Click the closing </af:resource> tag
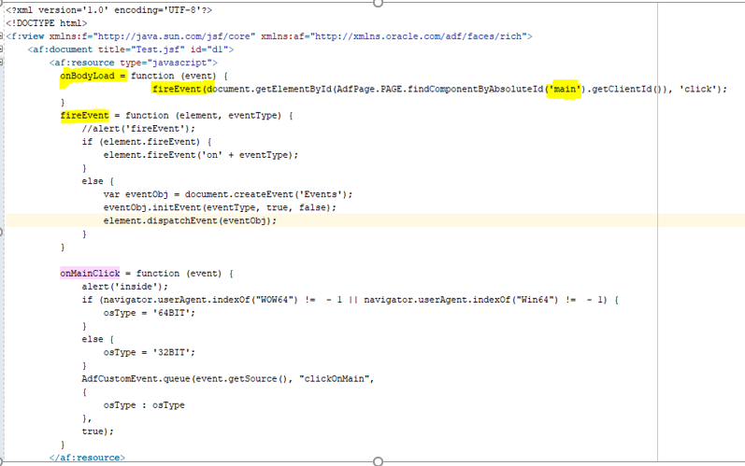The image size is (745, 466). 87,458
